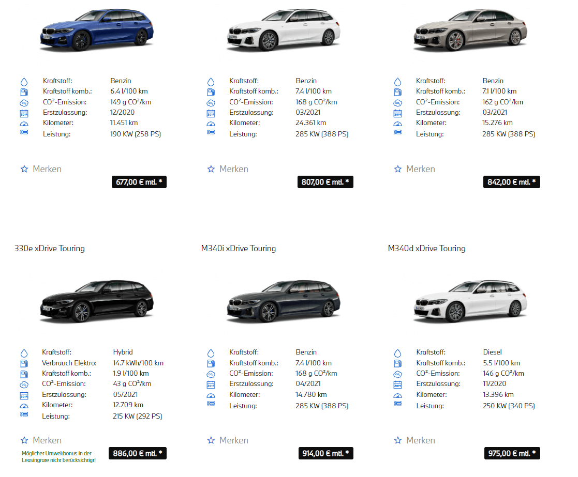Click the fuel pump icon beside 1.9 l/100 km
The height and width of the screenshot is (477, 578).
(x=24, y=374)
